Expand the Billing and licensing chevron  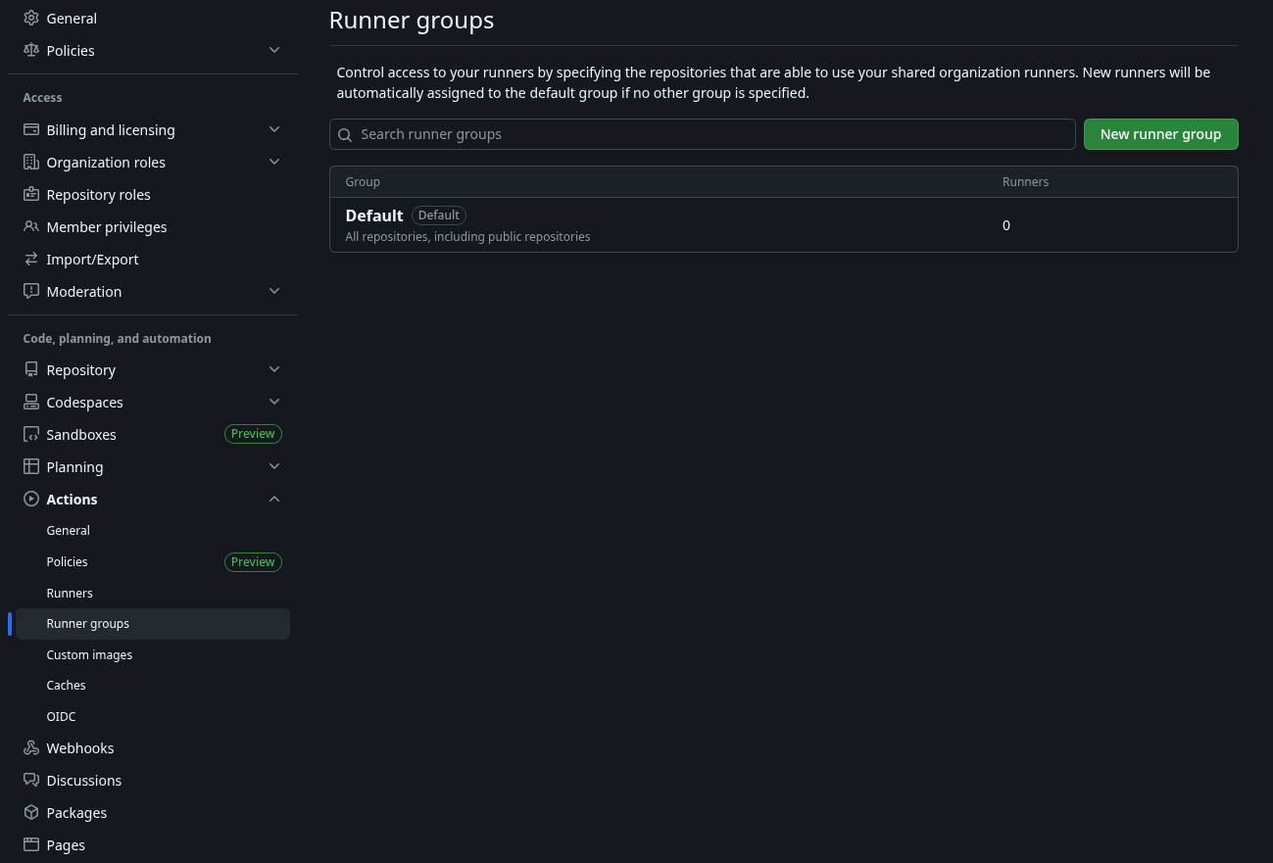pyautogui.click(x=274, y=129)
